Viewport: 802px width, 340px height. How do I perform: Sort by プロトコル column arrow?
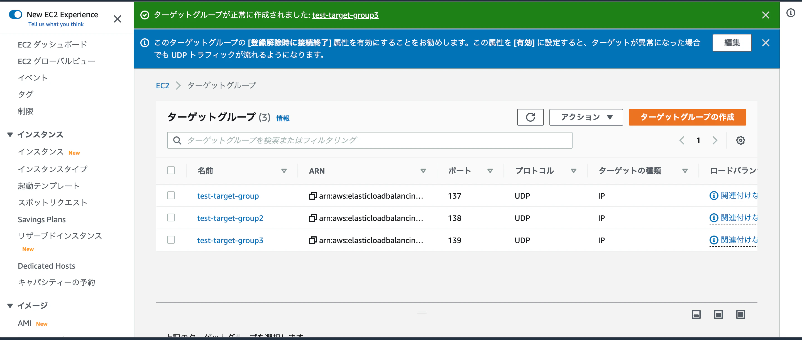[573, 171]
